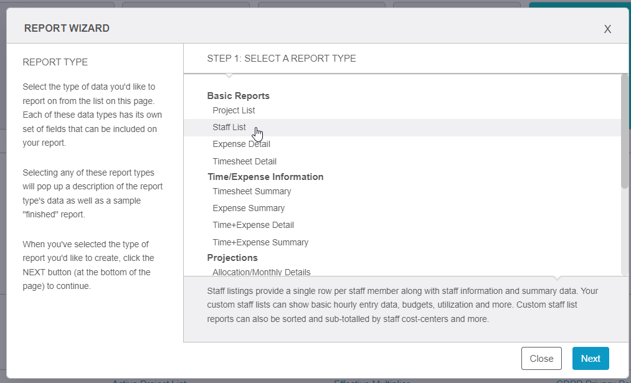Select Timesheet Summary report type
This screenshot has height=383, width=631.
coord(252,191)
